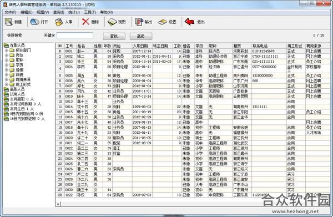Select the row named 孙三

193,62
